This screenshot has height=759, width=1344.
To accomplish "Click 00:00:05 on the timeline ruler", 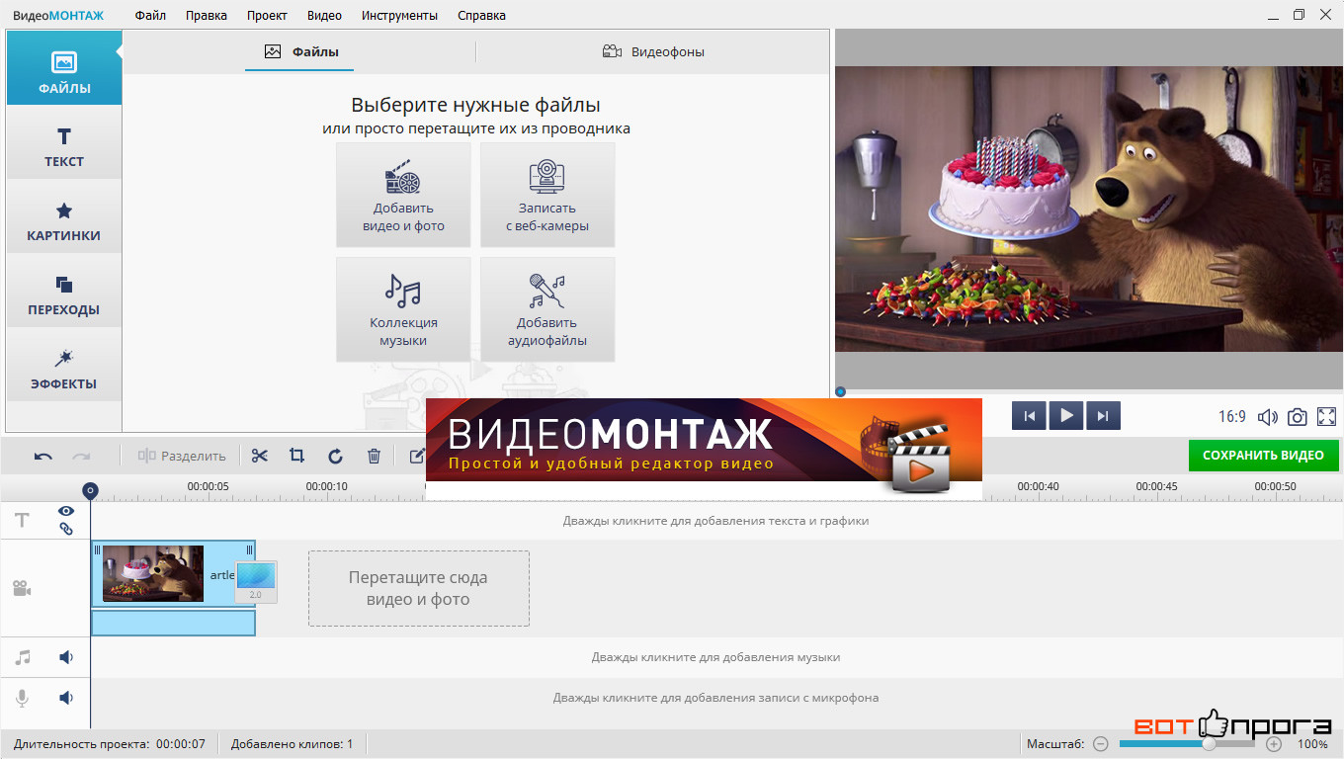I will tap(209, 486).
